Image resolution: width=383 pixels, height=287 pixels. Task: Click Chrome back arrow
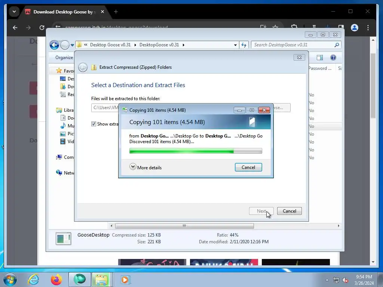click(x=15, y=28)
